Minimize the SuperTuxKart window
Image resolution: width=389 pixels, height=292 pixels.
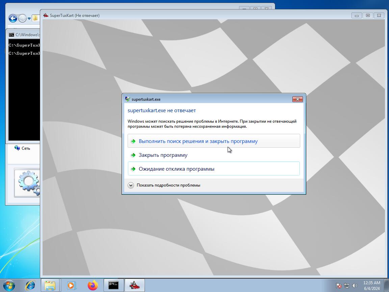point(357,16)
